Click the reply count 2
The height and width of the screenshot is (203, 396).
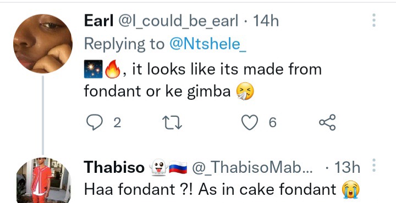(x=117, y=123)
